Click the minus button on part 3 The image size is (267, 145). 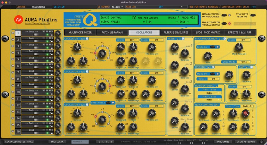pyautogui.click(x=44, y=45)
